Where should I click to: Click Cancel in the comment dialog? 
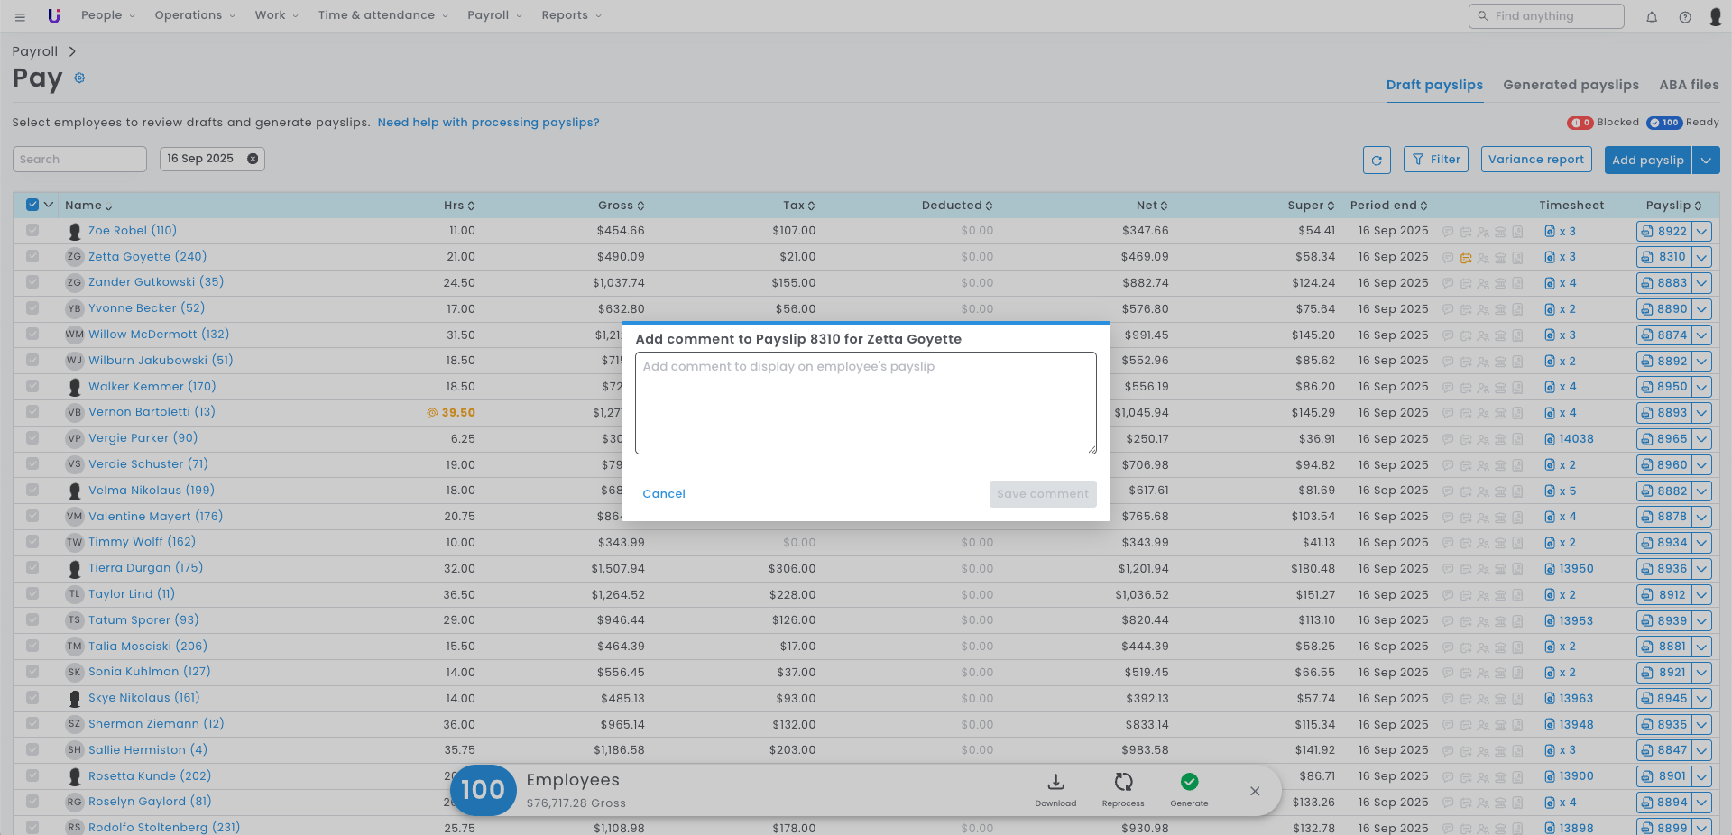point(664,494)
